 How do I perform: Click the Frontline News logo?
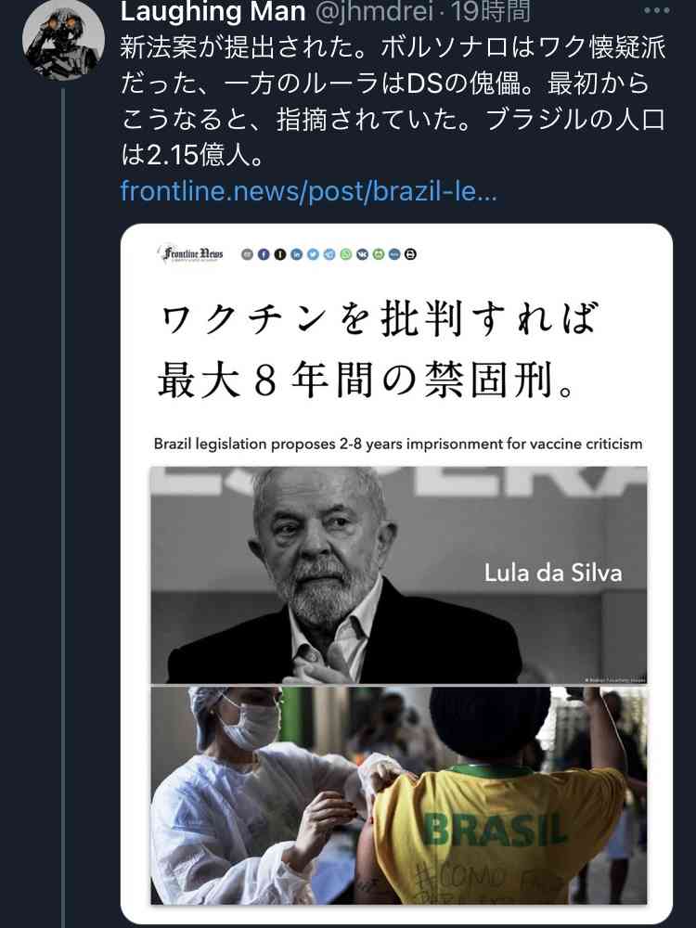[x=190, y=254]
